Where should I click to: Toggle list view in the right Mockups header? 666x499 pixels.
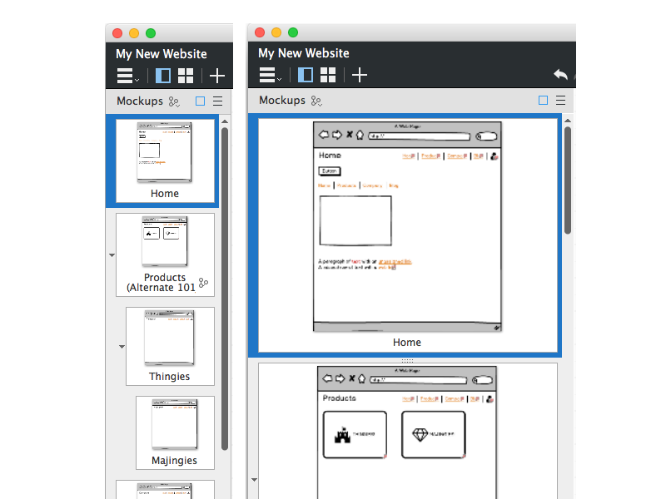pos(559,100)
